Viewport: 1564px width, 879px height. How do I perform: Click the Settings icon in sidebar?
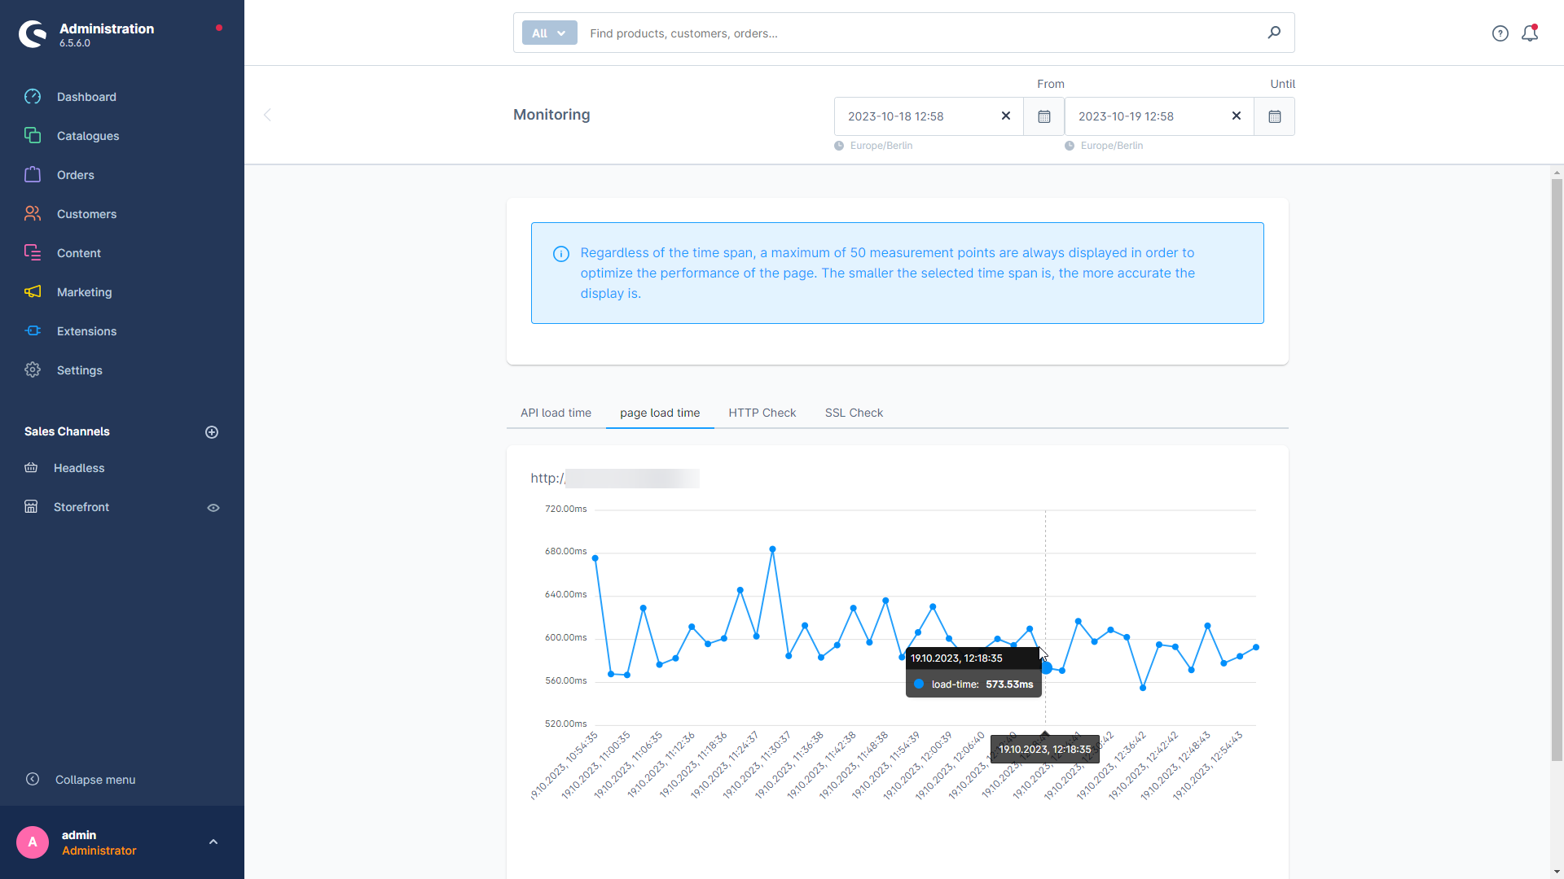click(x=33, y=370)
